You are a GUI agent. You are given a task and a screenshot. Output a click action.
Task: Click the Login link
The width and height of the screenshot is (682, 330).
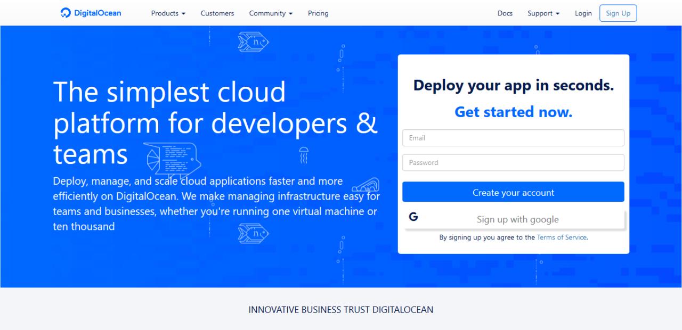[x=583, y=13]
